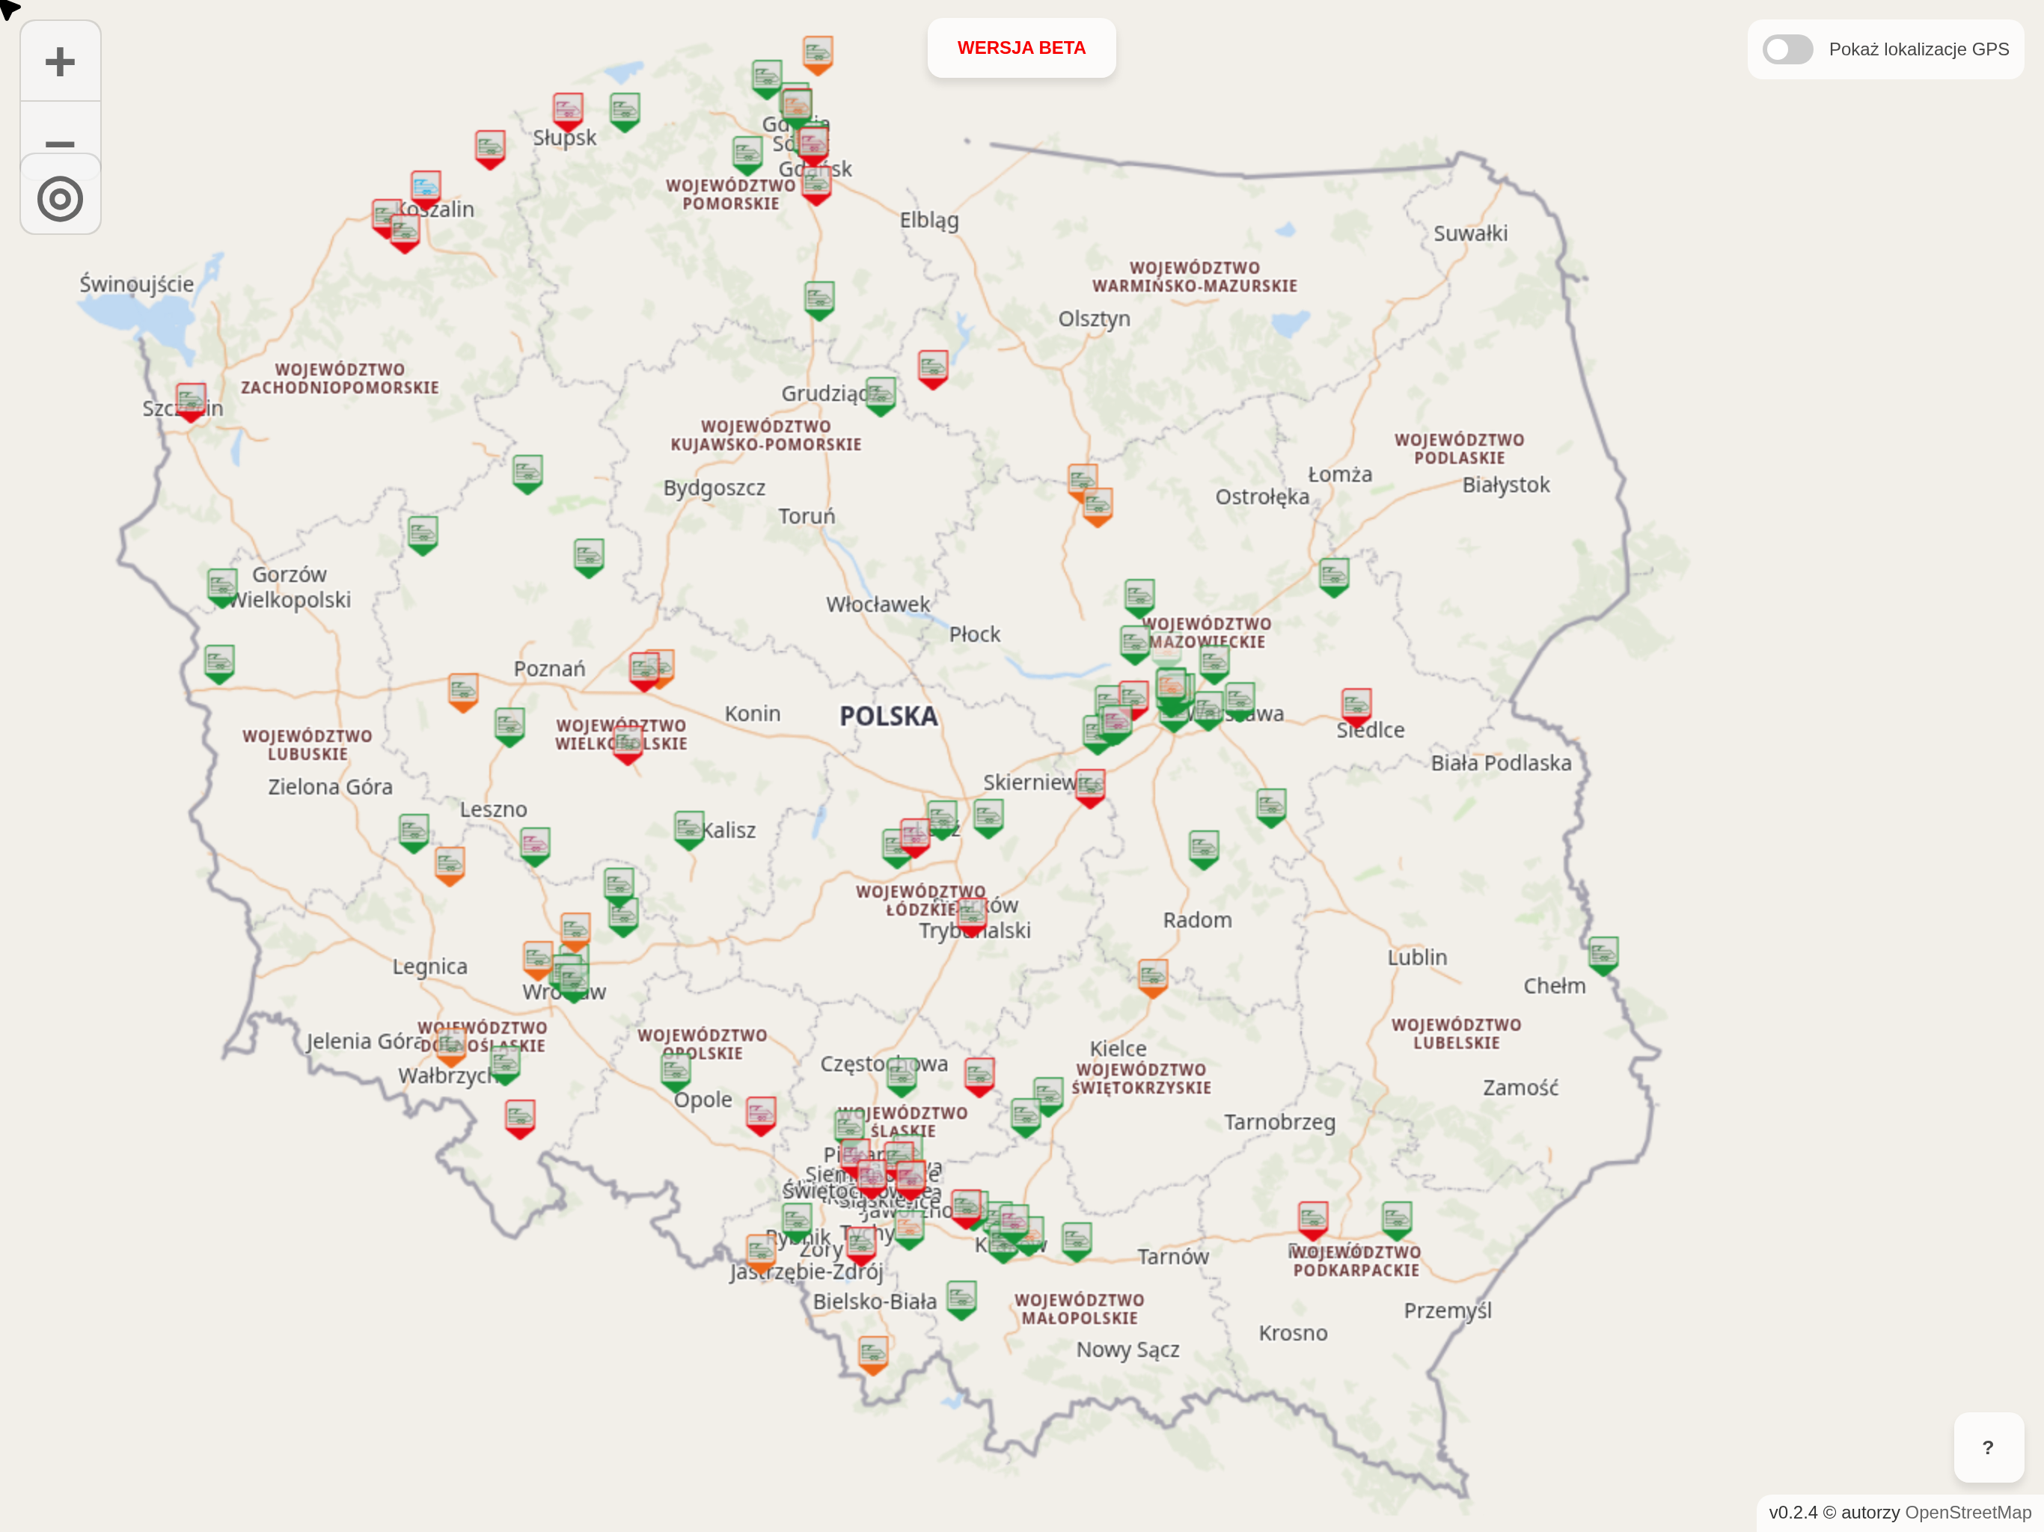
Task: Click green train marker left of Kalisz
Action: [x=688, y=829]
